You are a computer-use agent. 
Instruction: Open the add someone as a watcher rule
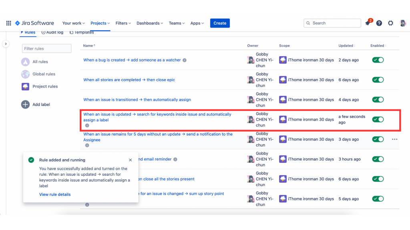tap(132, 60)
